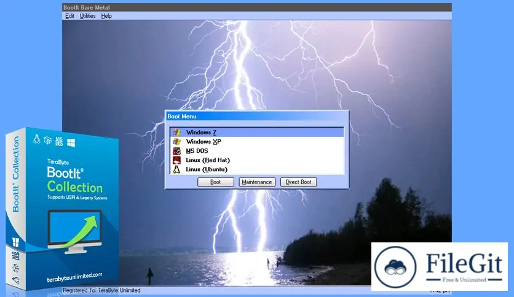The image size is (514, 297).
Task: Click the penguin icon on product box
Action: (37, 139)
